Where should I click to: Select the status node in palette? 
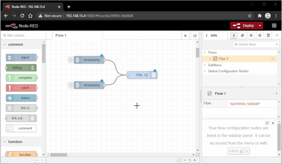21,98
